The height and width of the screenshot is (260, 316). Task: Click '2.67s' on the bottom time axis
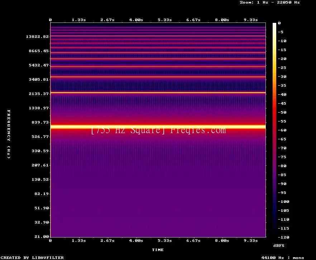point(107,240)
